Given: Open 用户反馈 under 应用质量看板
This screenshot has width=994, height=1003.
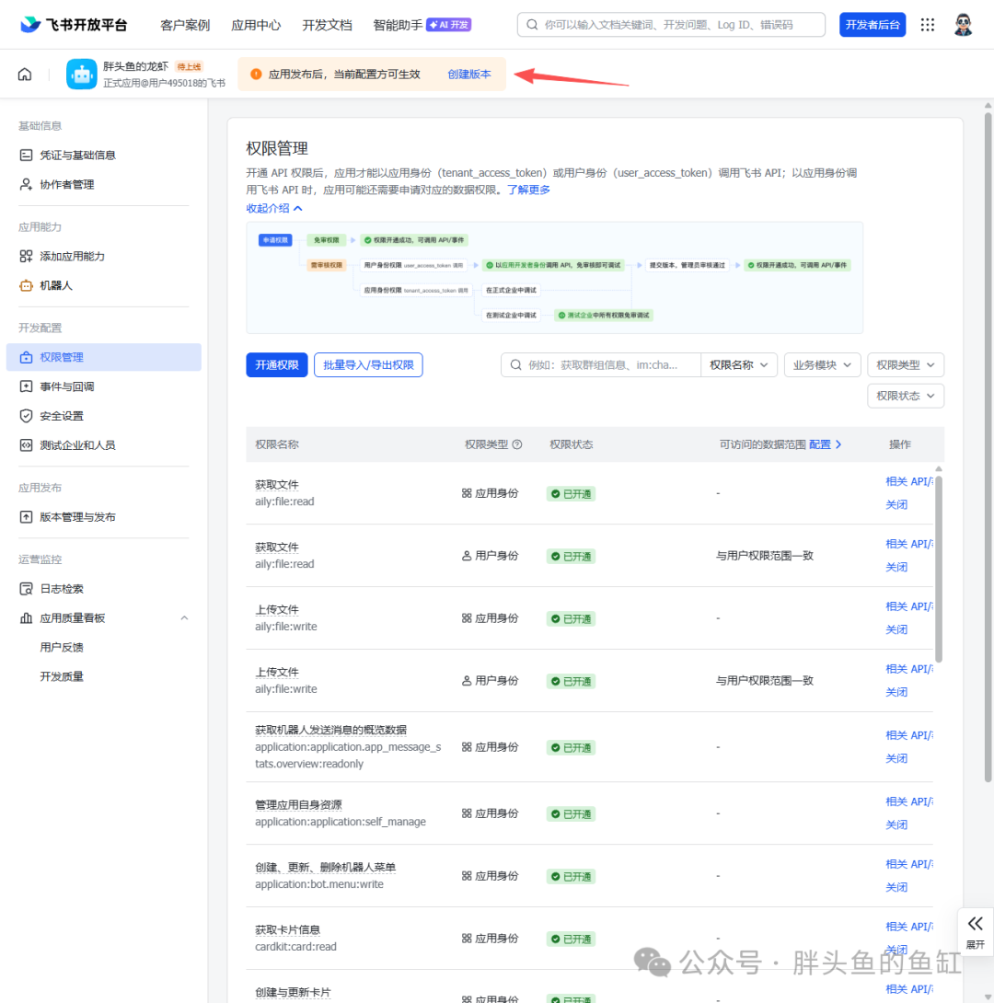Looking at the screenshot, I should (x=62, y=648).
